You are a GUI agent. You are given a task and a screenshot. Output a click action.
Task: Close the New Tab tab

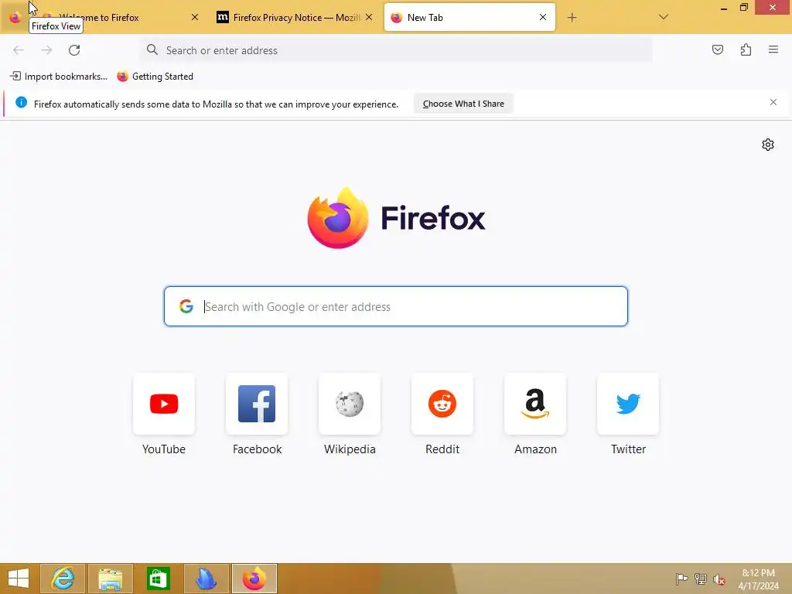[543, 17]
